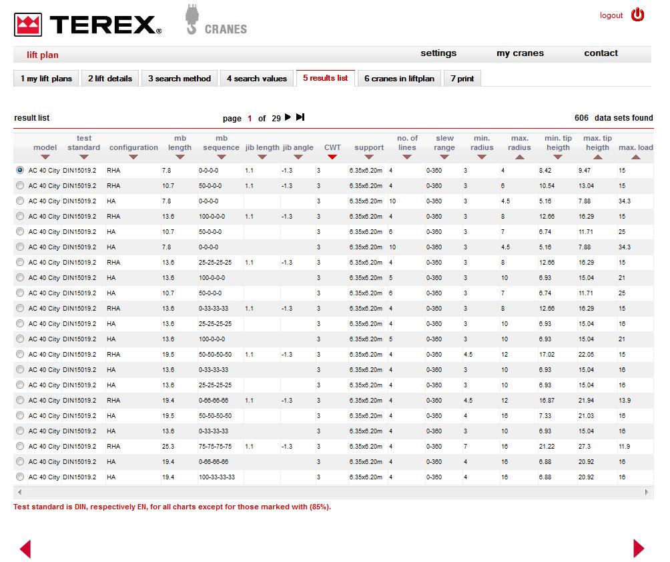Sort by jib angle using its arrow
Viewport: 670px width, 562px height.
click(x=298, y=157)
